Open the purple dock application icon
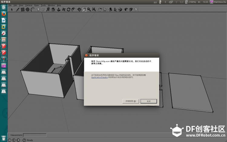Viewport: 227px width, 142px height. (x=4, y=66)
